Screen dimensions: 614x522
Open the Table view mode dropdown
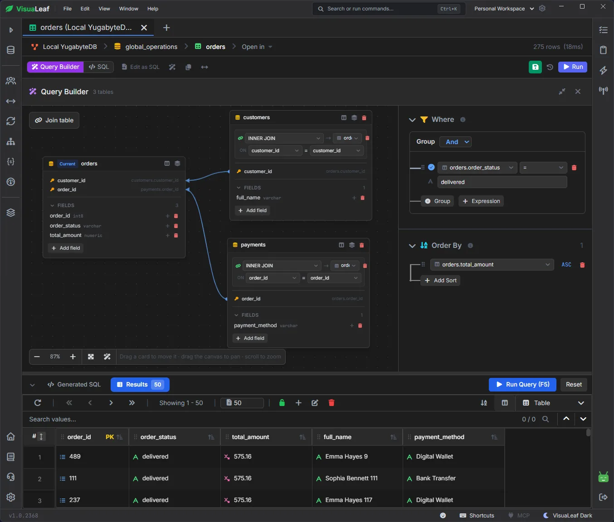pyautogui.click(x=553, y=403)
